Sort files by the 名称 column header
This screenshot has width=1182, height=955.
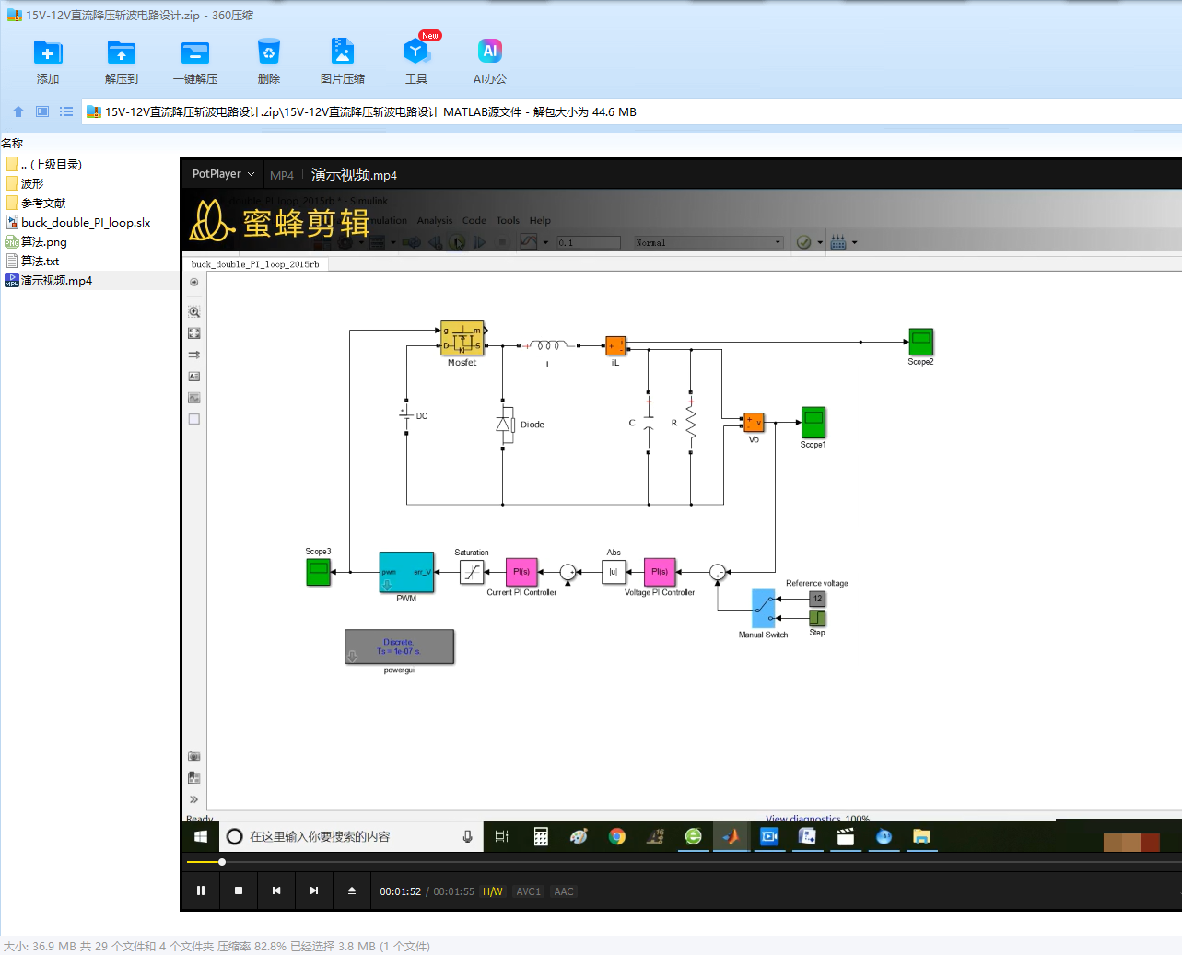12,143
